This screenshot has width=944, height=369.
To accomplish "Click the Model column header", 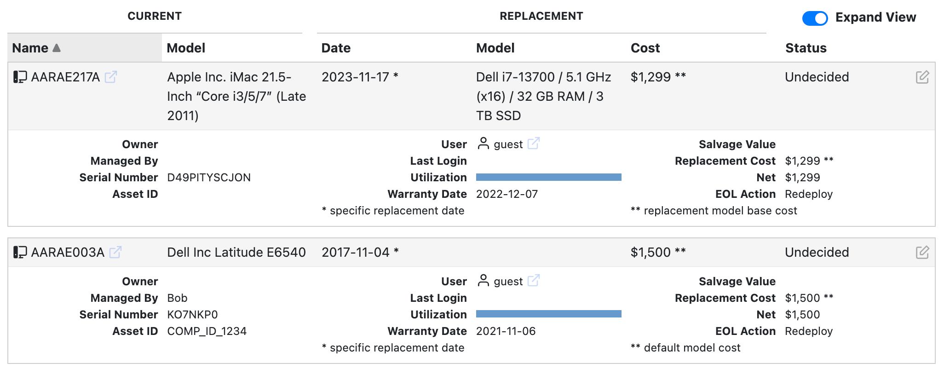I will 186,47.
